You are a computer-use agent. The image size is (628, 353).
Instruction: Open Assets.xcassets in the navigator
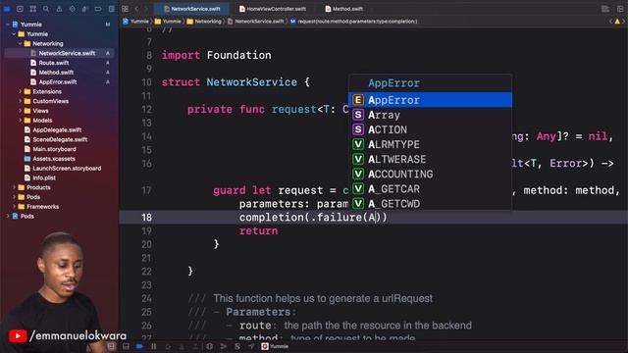click(50, 159)
